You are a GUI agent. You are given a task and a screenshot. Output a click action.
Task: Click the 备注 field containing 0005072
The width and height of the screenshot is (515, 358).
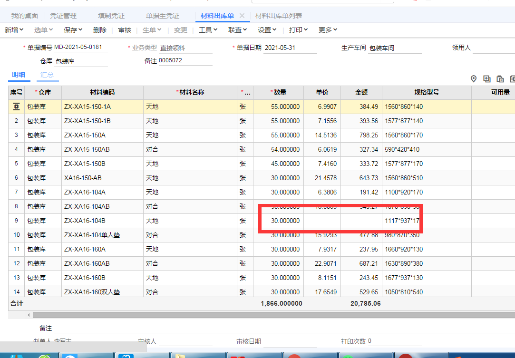point(185,61)
